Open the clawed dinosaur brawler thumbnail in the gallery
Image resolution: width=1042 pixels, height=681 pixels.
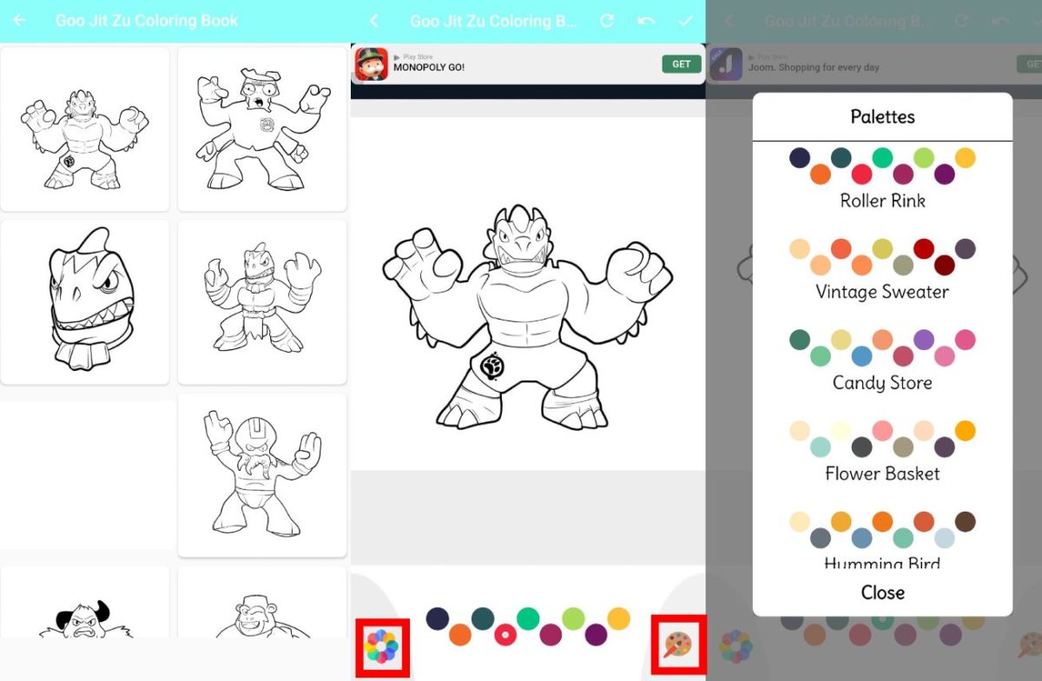click(x=85, y=129)
